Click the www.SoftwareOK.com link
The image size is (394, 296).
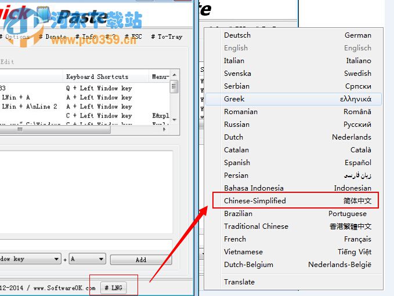click(x=64, y=288)
